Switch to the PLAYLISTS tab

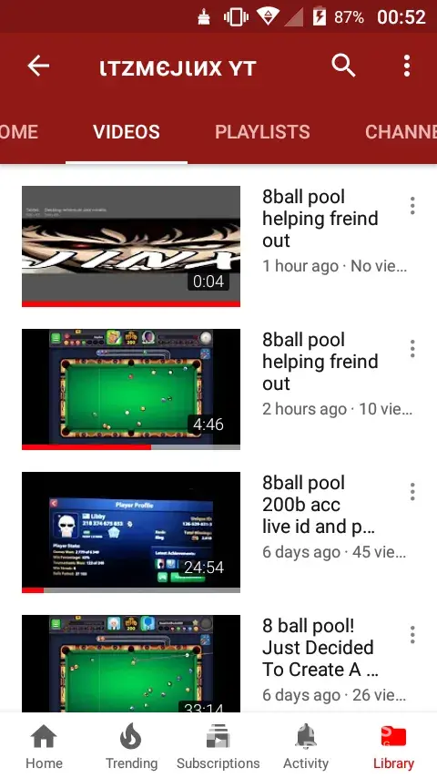(262, 132)
